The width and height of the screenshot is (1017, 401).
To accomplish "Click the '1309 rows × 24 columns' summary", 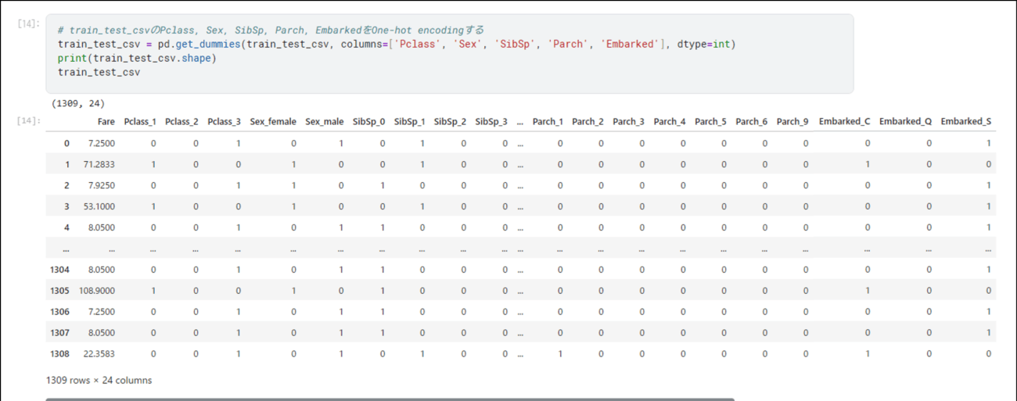I will coord(99,381).
